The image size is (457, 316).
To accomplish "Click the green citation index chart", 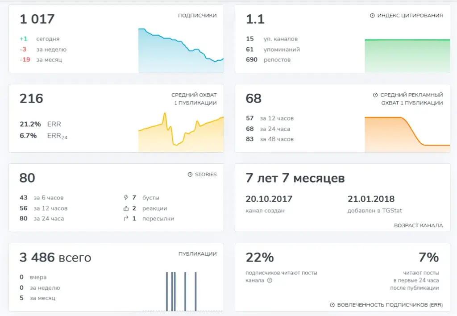I will 407,56.
